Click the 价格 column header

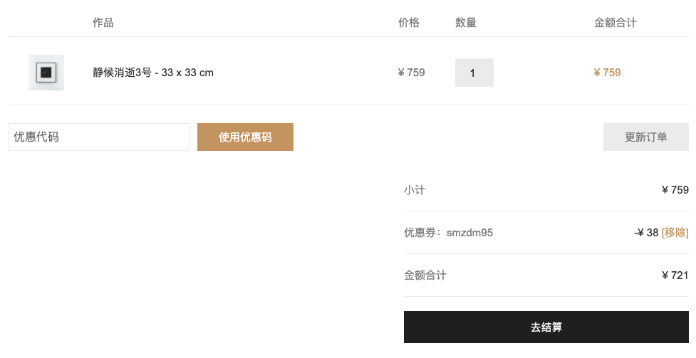point(409,22)
